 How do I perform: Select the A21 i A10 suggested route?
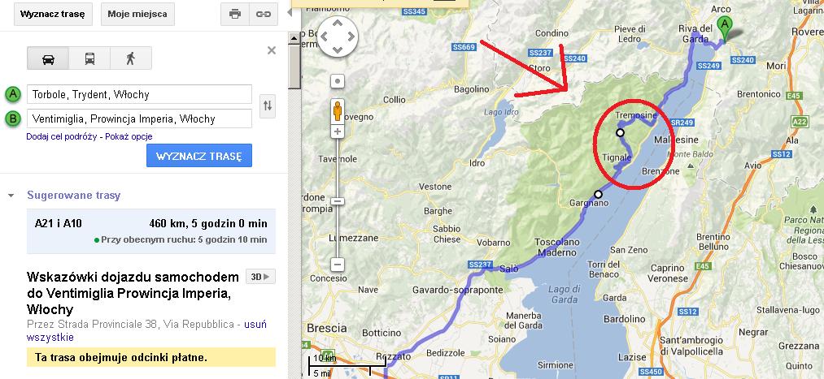coord(151,231)
